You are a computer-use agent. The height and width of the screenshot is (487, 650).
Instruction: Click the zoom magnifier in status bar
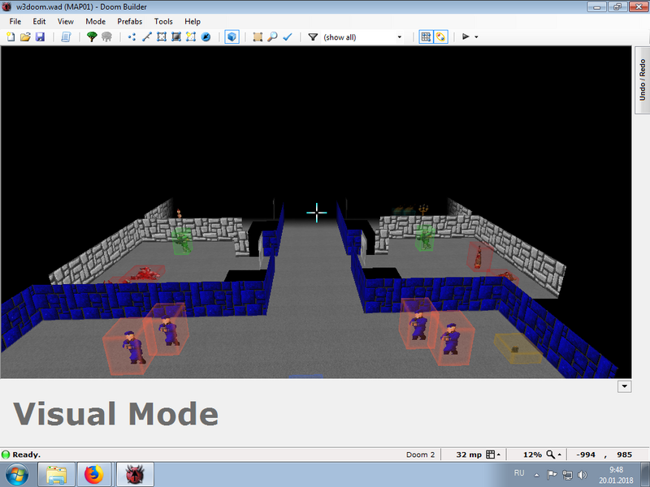tap(551, 455)
